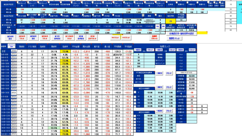The image size is (242, 136).
Task: Click the 期間リセット button
Action: coord(174,38)
